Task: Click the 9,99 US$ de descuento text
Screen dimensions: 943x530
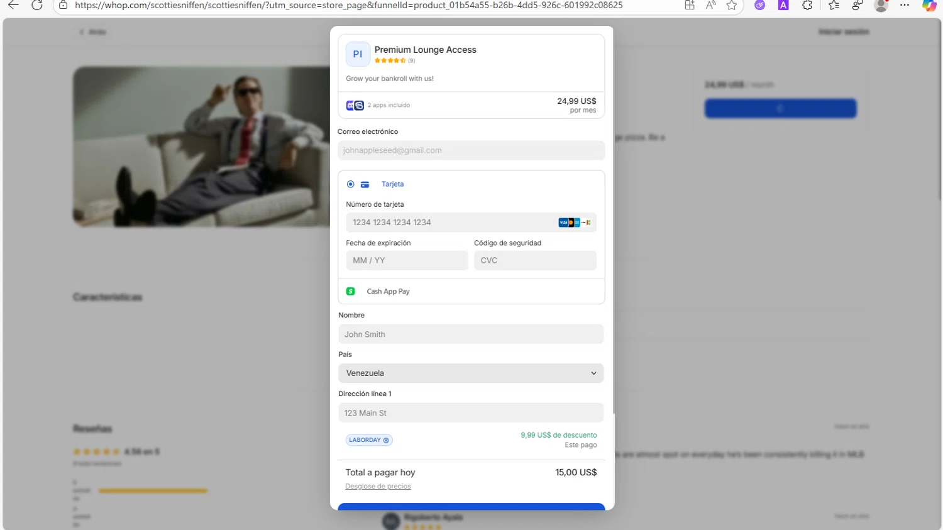Action: pos(558,435)
